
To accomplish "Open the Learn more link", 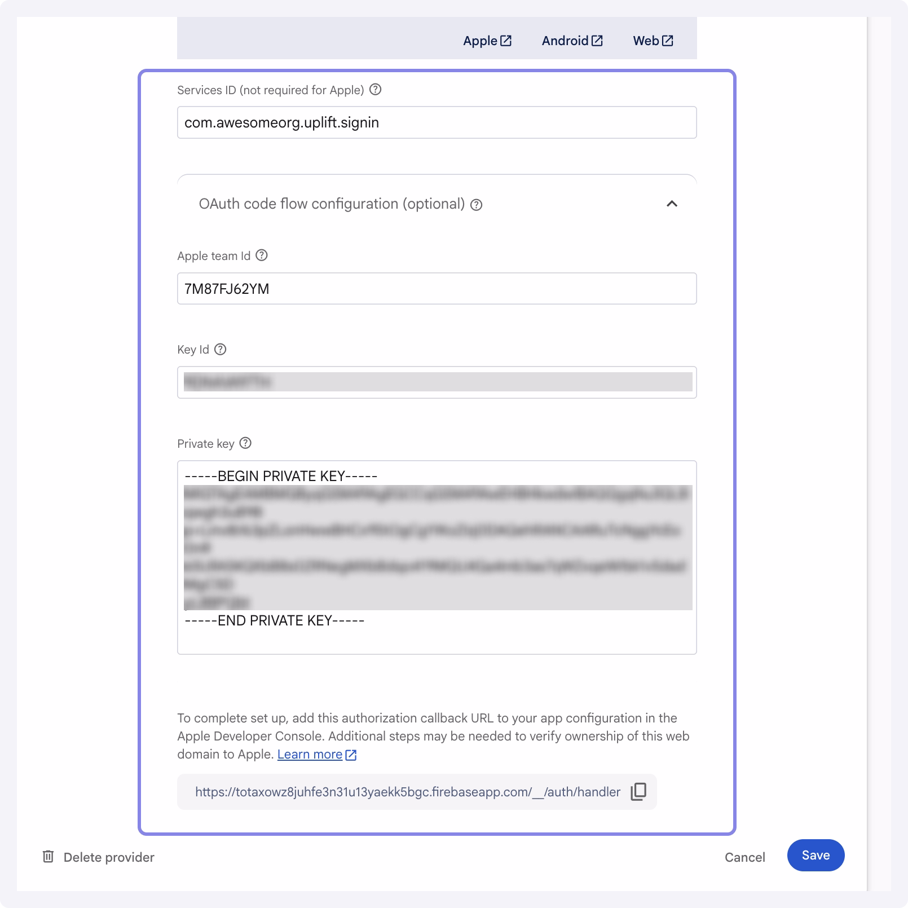I will coord(311,754).
